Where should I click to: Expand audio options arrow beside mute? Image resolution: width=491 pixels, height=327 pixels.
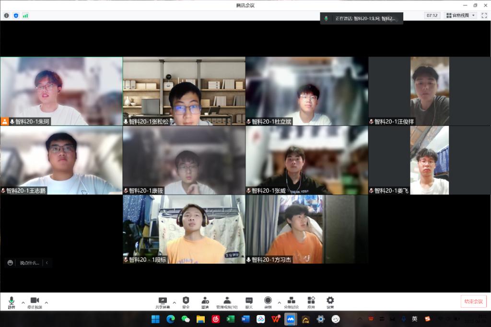pyautogui.click(x=23, y=303)
